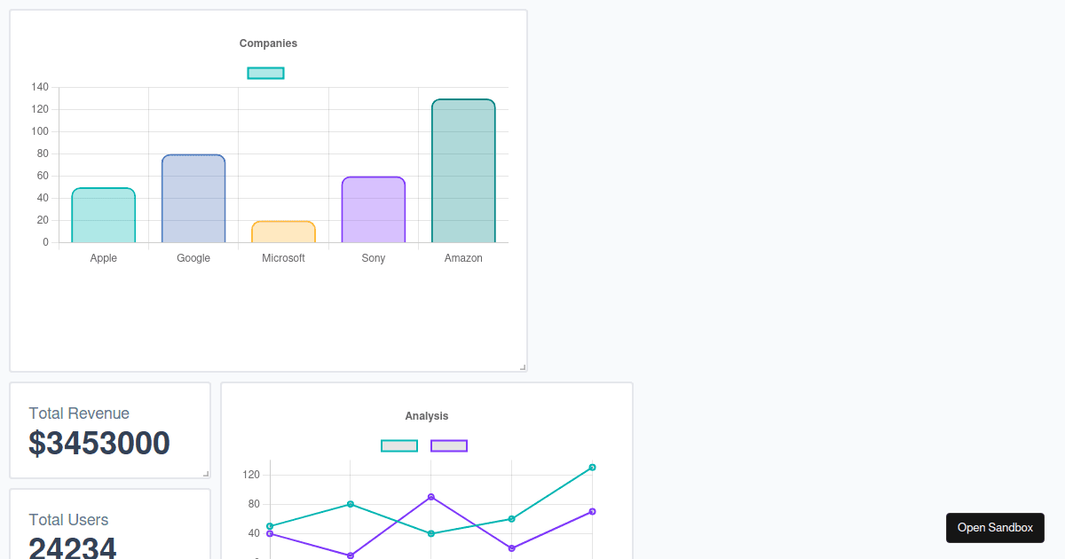Select the Sony bar in Companies chart
The height and width of the screenshot is (559, 1065).
click(x=374, y=209)
